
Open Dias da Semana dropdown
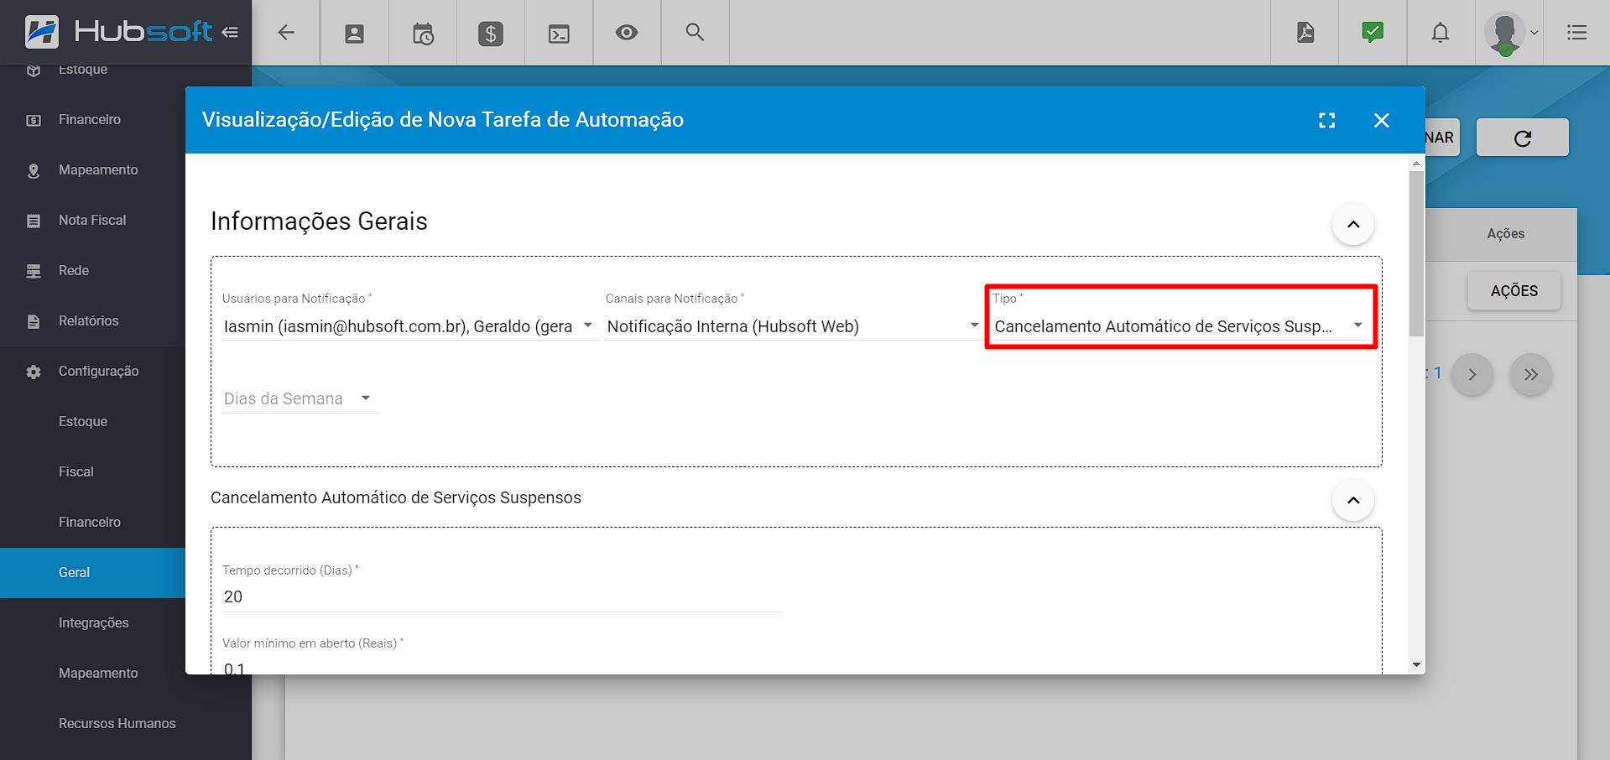tap(300, 398)
